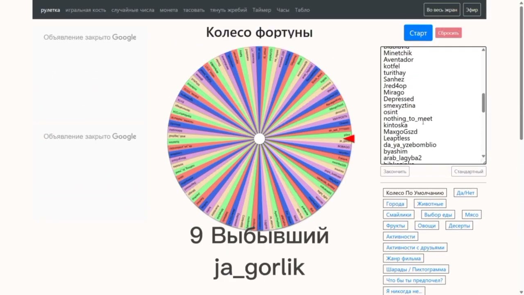This screenshot has height=295, width=524.
Task: Click names list scroll down arrow
Action: click(x=483, y=156)
